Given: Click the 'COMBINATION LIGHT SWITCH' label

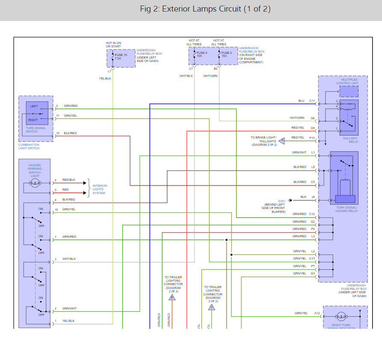Looking at the screenshot, I should tap(29, 146).
